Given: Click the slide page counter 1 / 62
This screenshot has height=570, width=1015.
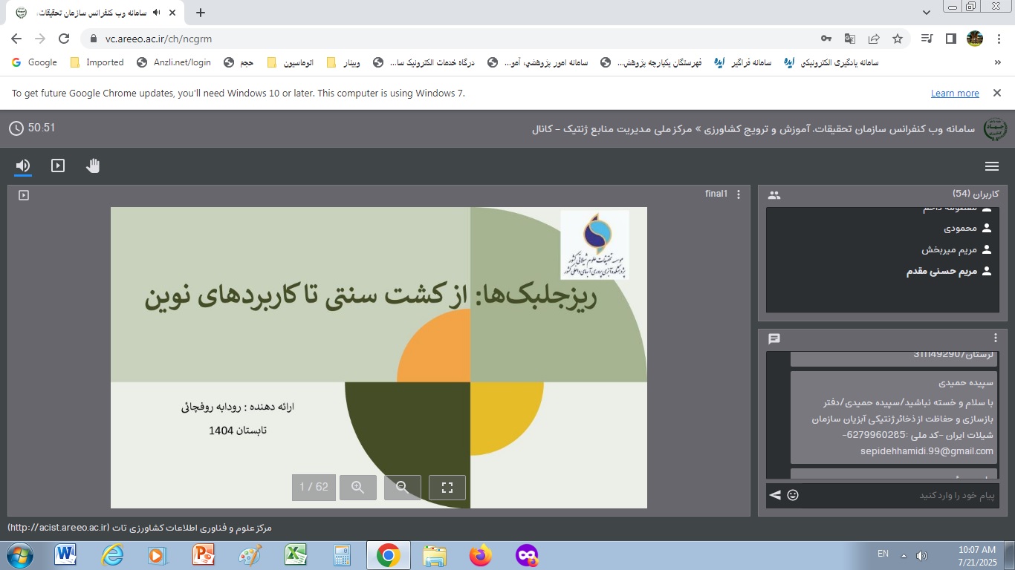Looking at the screenshot, I should 314,488.
